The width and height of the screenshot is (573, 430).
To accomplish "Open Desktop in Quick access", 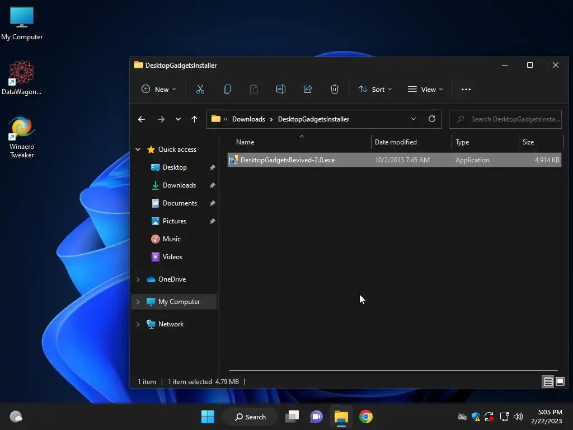I will [175, 167].
